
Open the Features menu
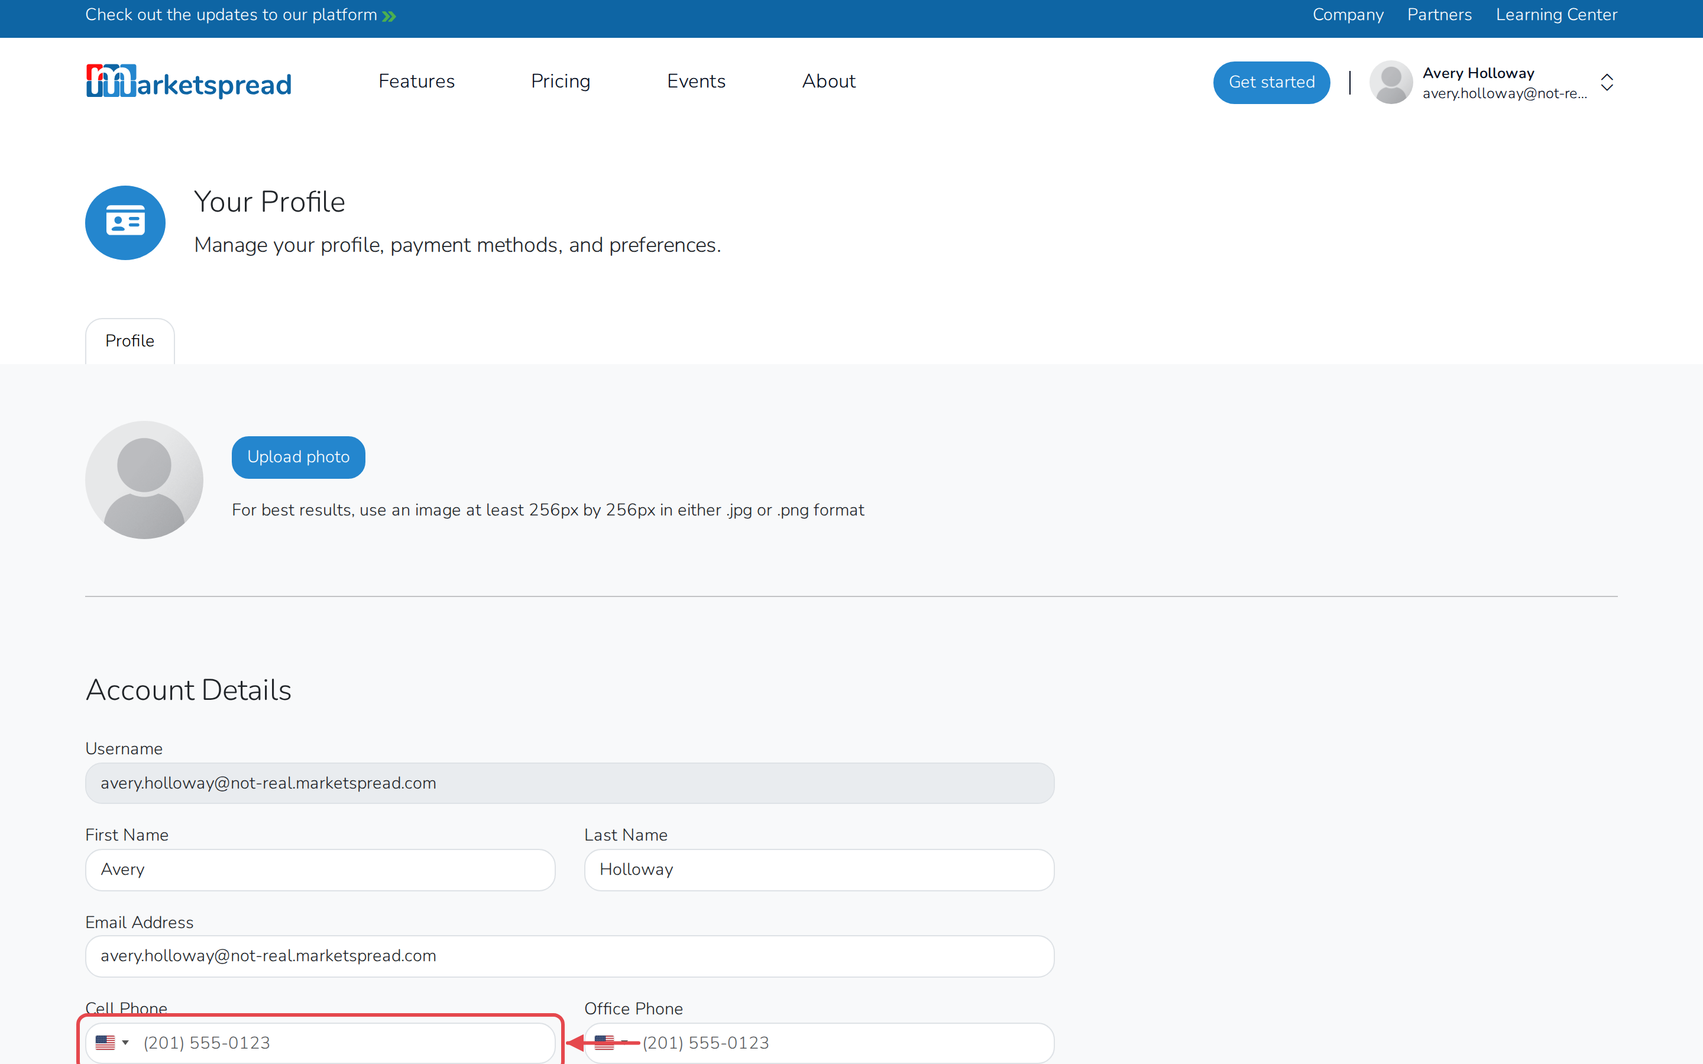tap(417, 82)
